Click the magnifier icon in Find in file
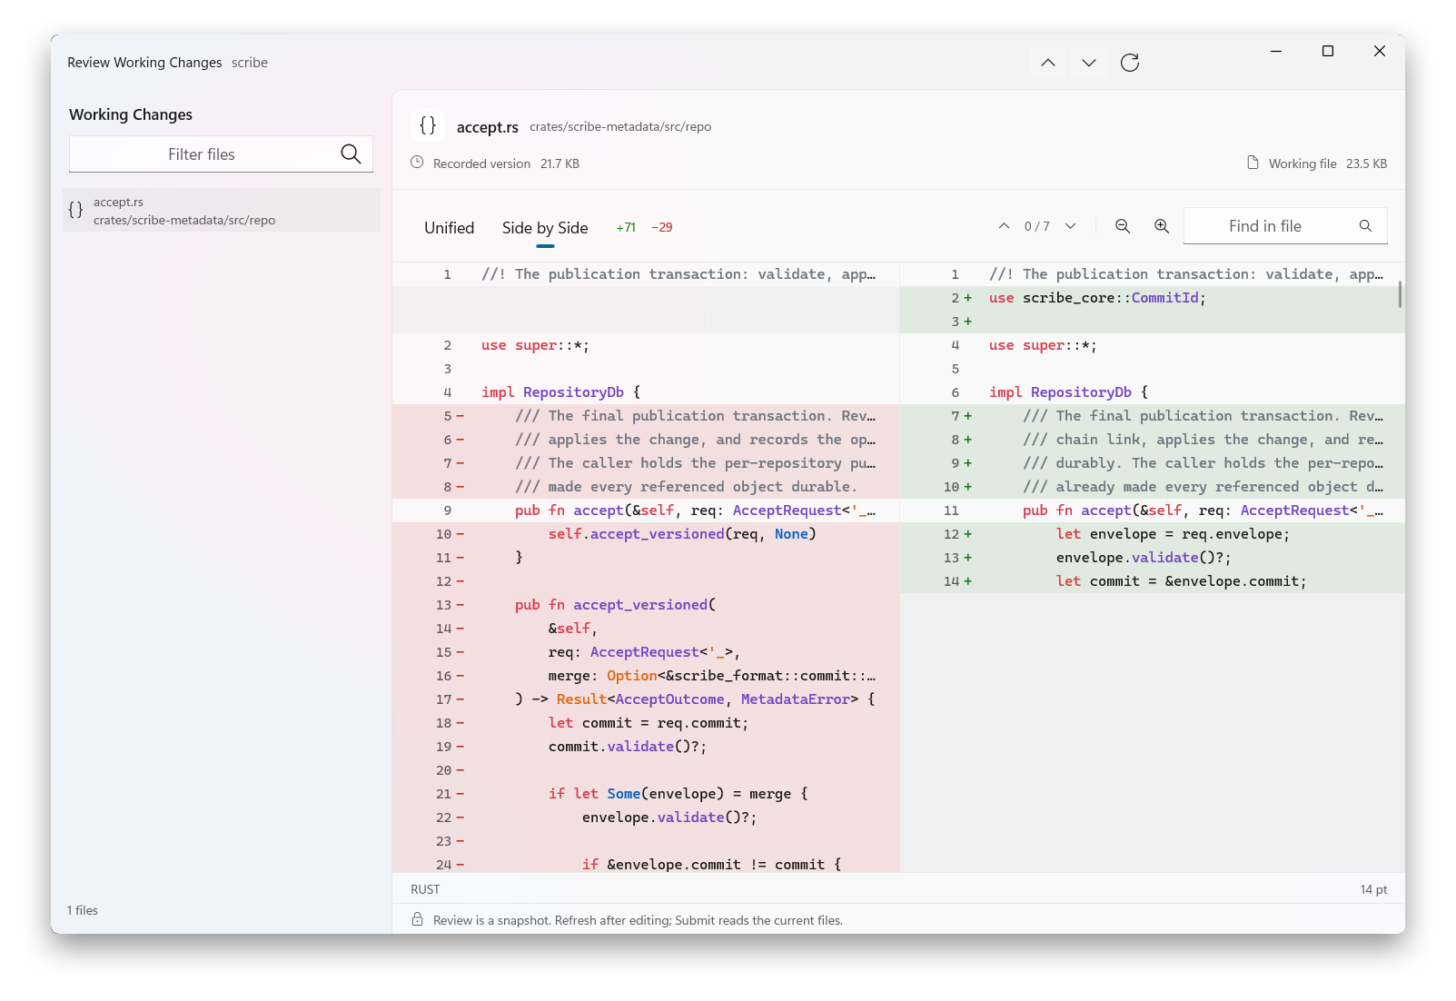The height and width of the screenshot is (1001, 1456). [x=1364, y=226]
